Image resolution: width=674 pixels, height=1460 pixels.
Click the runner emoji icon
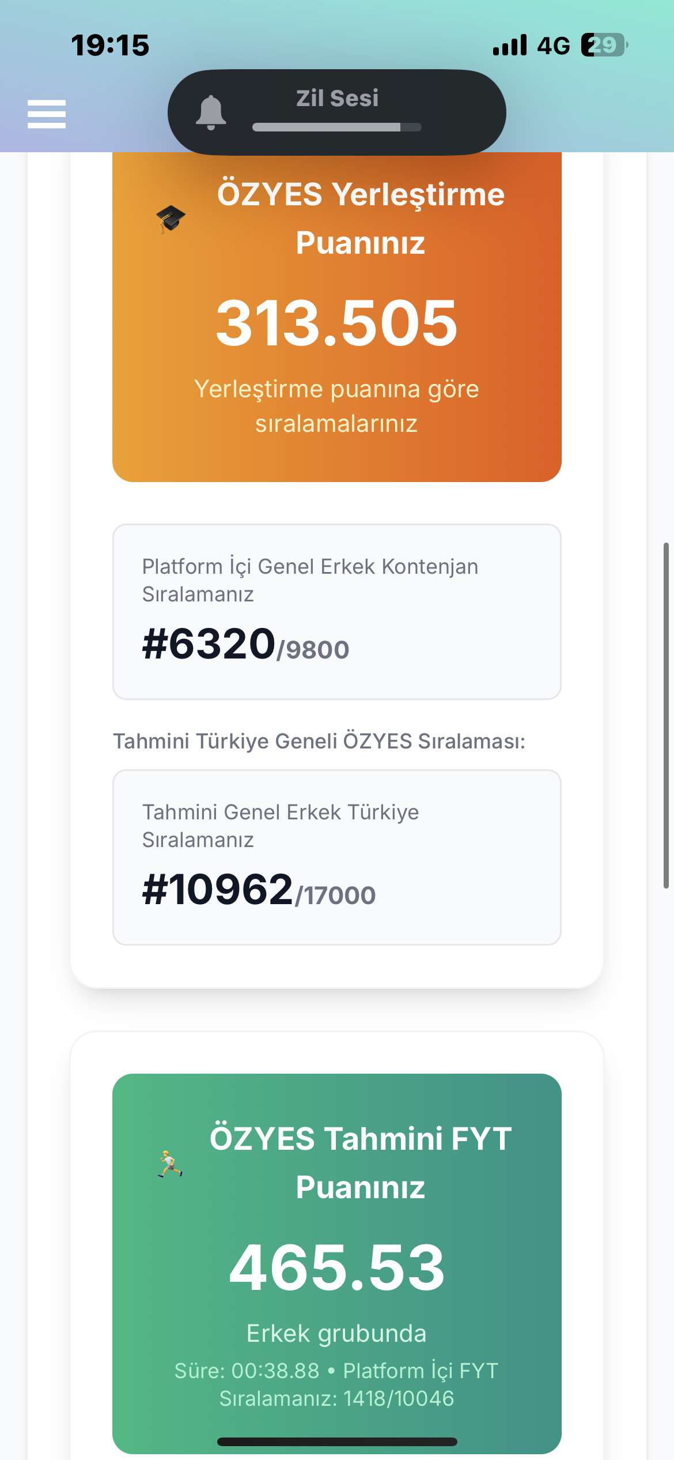[x=169, y=1164]
